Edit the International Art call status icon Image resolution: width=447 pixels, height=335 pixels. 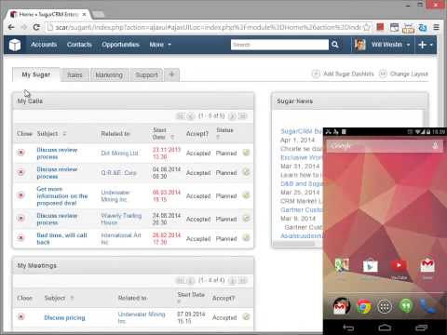[246, 238]
